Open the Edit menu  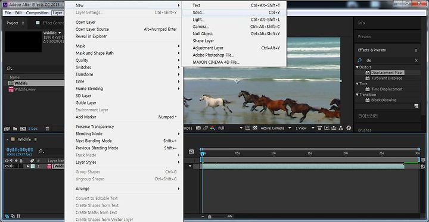click(x=18, y=13)
